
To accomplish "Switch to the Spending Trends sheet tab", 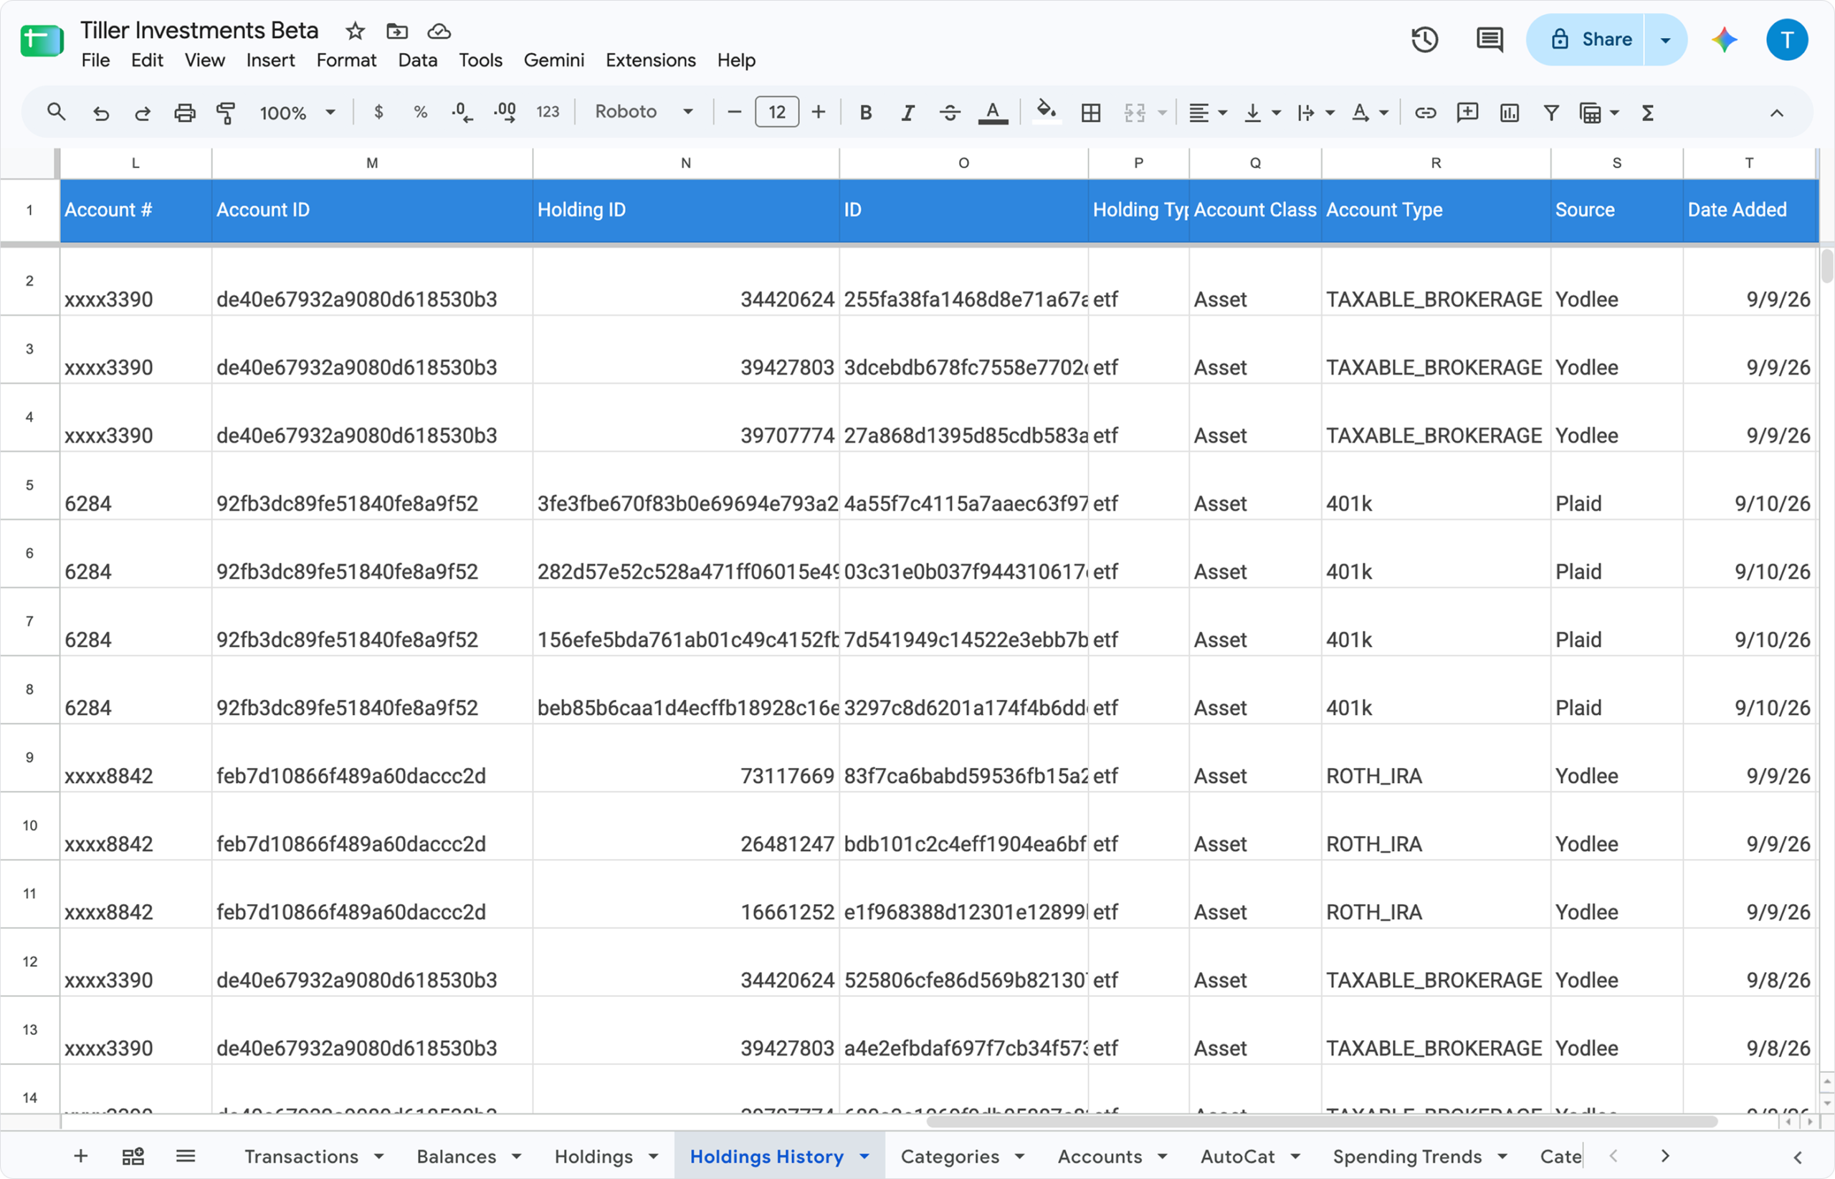I will [x=1408, y=1156].
